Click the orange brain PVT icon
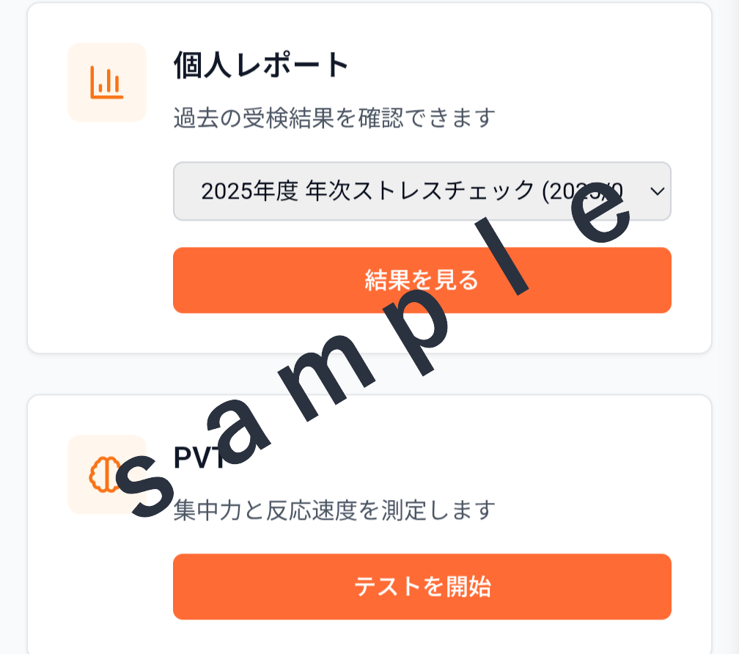 click(x=105, y=474)
